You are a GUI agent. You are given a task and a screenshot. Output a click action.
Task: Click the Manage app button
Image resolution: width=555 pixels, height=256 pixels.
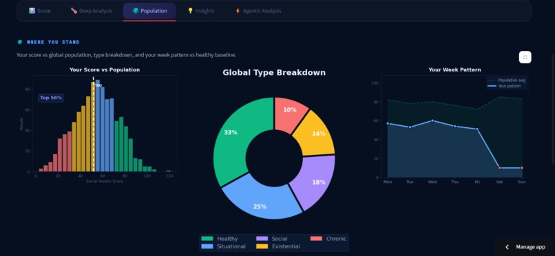point(525,247)
